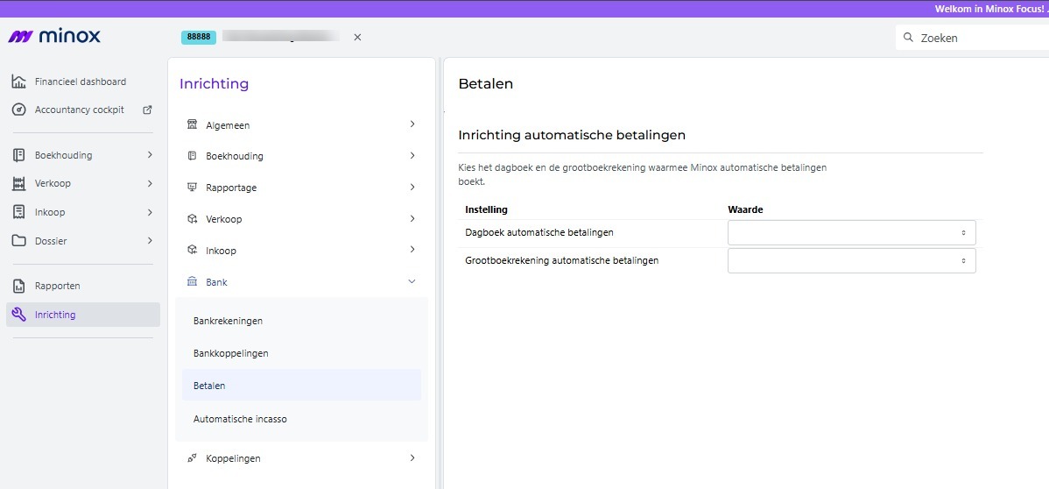1049x489 pixels.
Task: Click the Boekhouding icon in Inrichting panel
Action: click(x=192, y=155)
